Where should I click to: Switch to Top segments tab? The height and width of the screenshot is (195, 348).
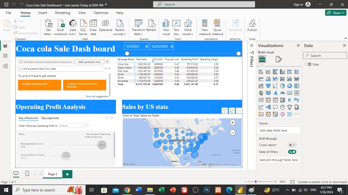(x=50, y=118)
